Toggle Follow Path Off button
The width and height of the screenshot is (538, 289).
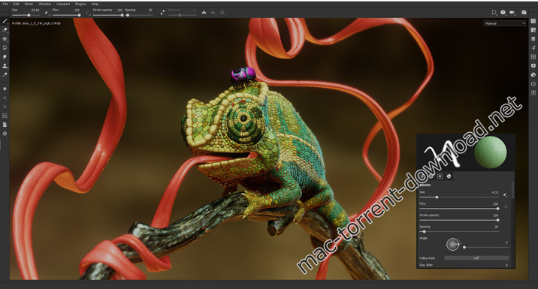tap(476, 258)
